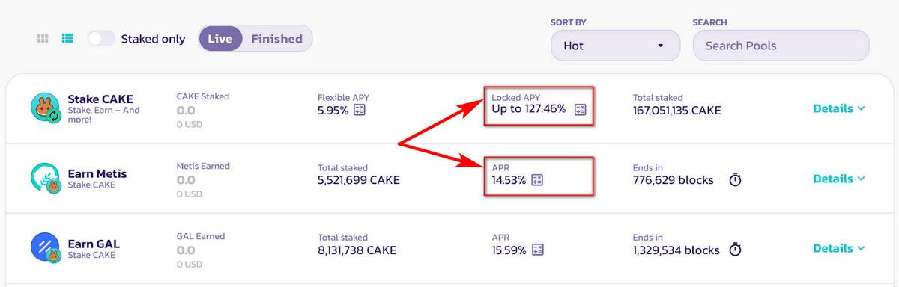Click the Stake CAKE pool logo
The width and height of the screenshot is (899, 287).
click(46, 108)
